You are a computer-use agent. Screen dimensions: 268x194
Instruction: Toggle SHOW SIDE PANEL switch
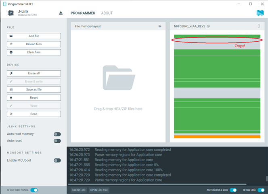[34, 190]
